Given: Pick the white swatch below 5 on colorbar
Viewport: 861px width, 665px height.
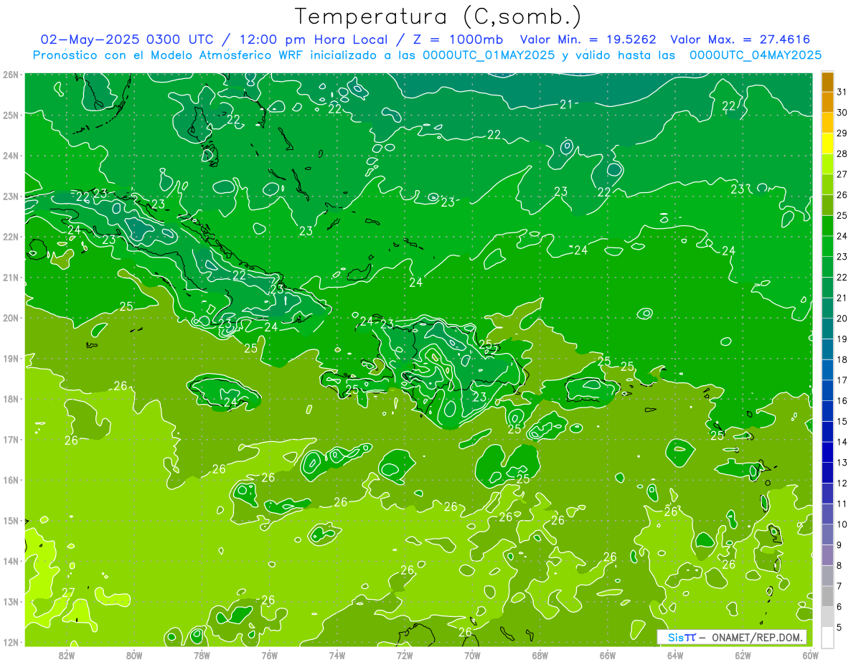Looking at the screenshot, I should coord(827,637).
